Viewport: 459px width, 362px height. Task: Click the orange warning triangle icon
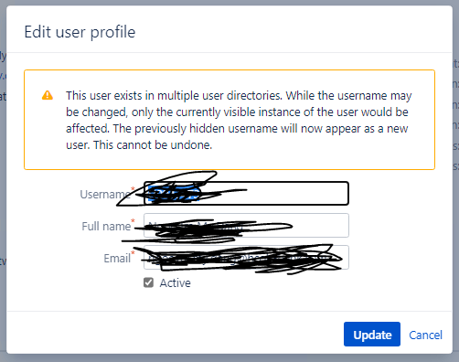coord(48,95)
